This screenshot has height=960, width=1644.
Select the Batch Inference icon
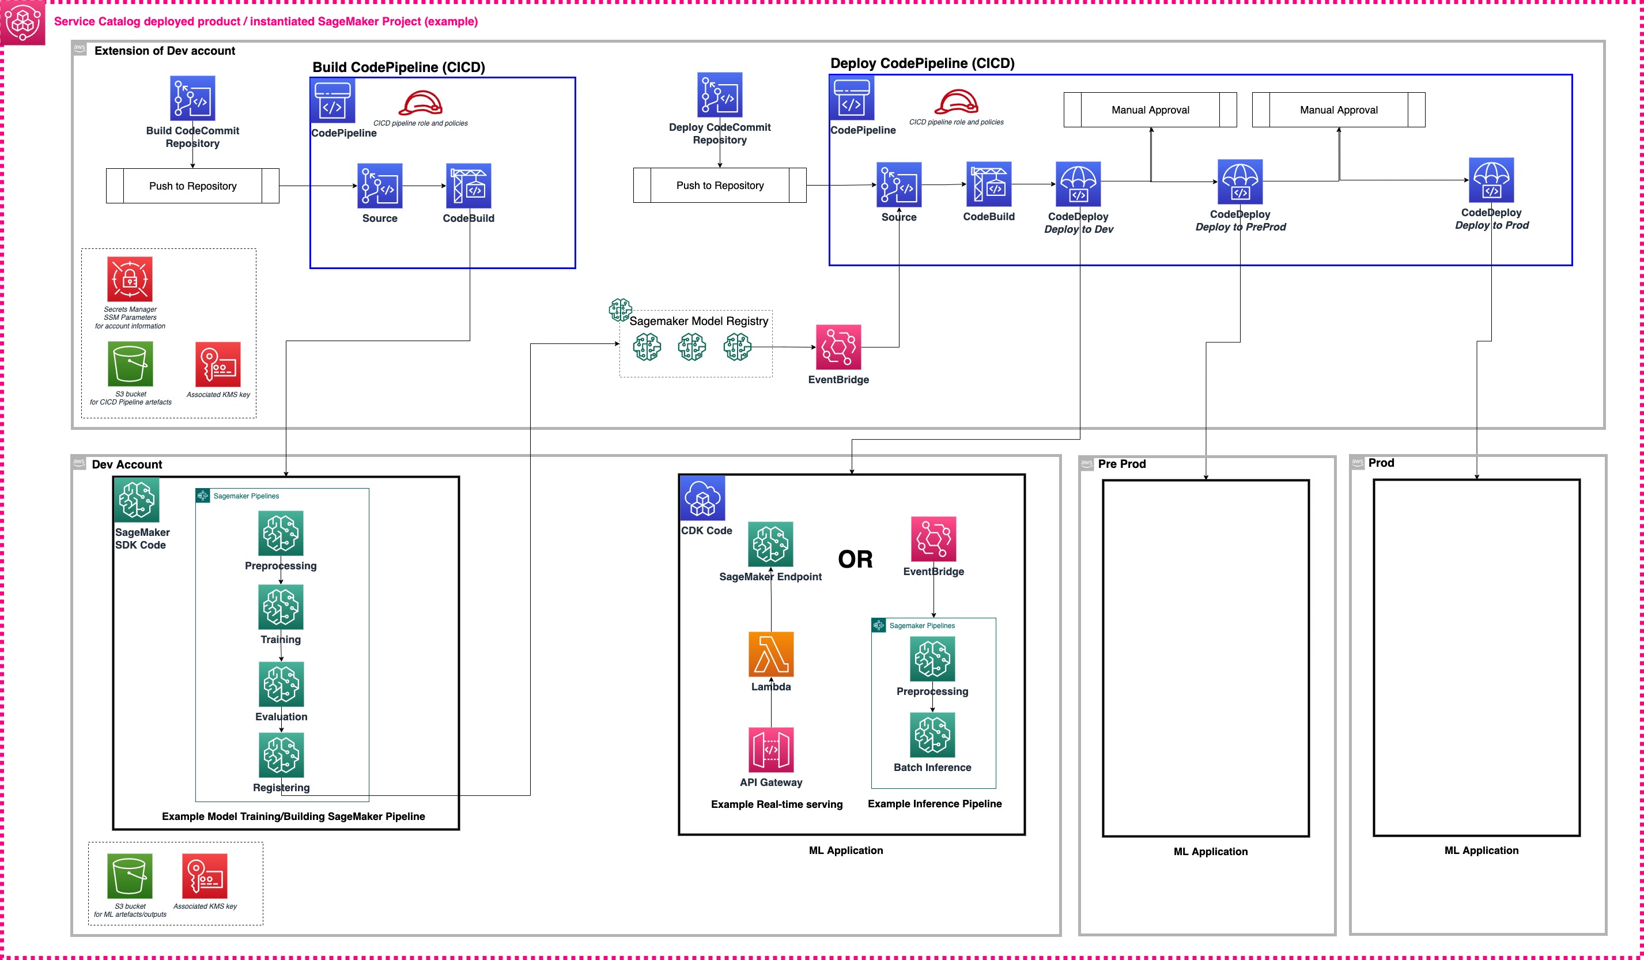point(932,735)
